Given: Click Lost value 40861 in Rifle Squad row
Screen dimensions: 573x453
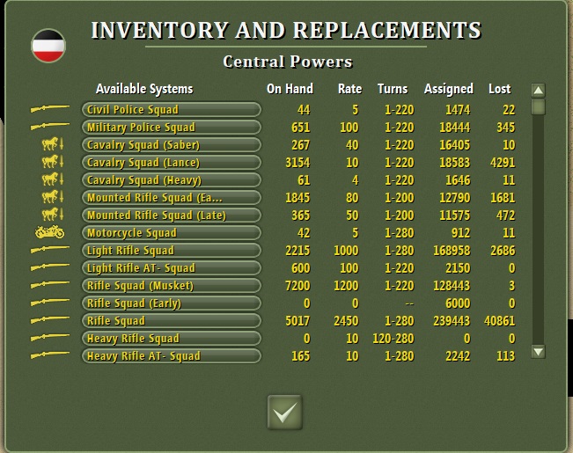Looking at the screenshot, I should (500, 320).
